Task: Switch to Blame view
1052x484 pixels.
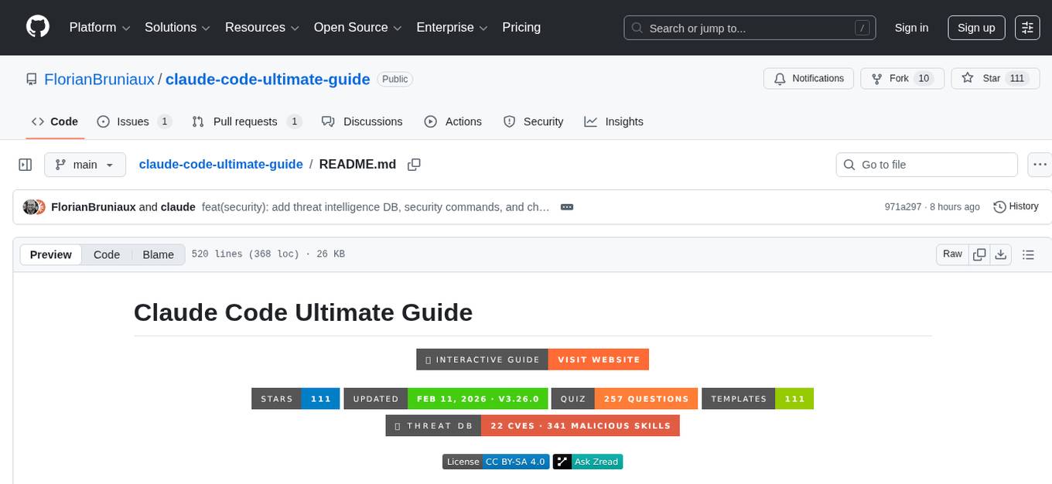Action: coord(158,254)
